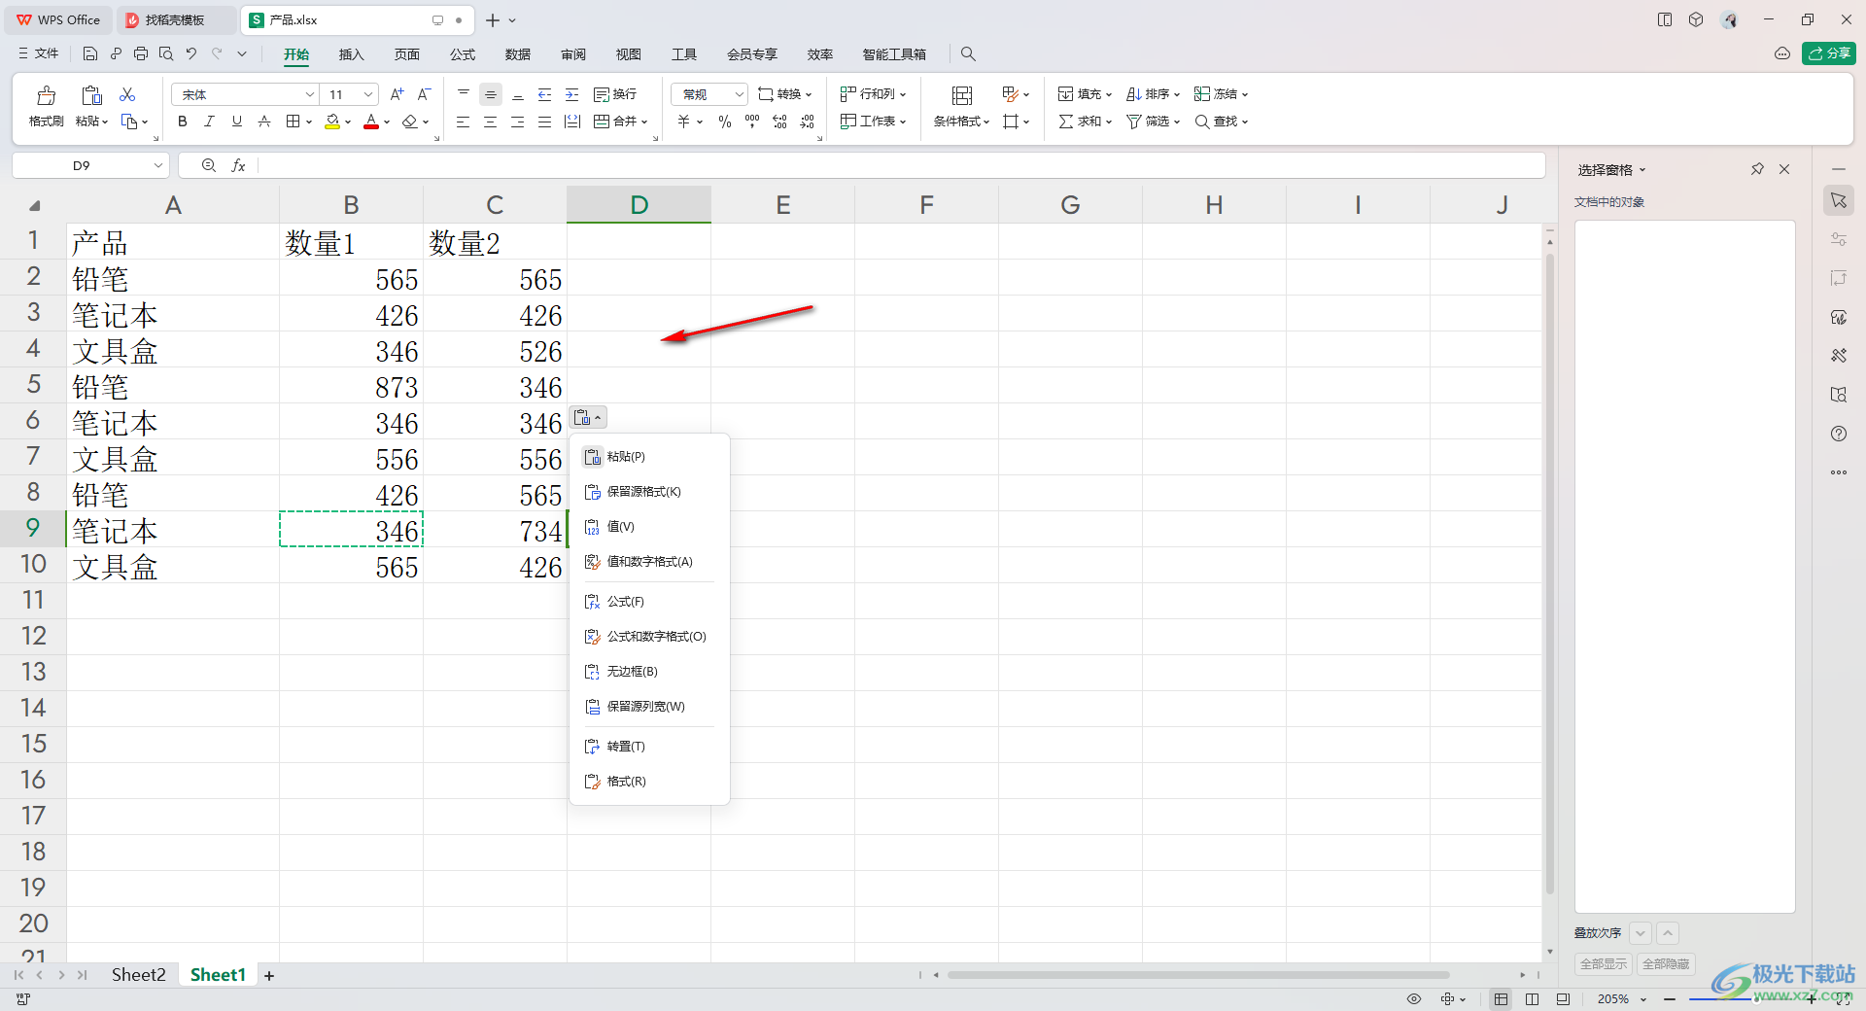This screenshot has width=1866, height=1011.
Task: Open the Review ribbon tab
Action: click(x=573, y=54)
